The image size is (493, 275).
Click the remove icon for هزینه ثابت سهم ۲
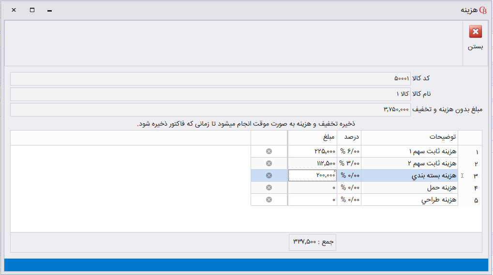pos(269,163)
